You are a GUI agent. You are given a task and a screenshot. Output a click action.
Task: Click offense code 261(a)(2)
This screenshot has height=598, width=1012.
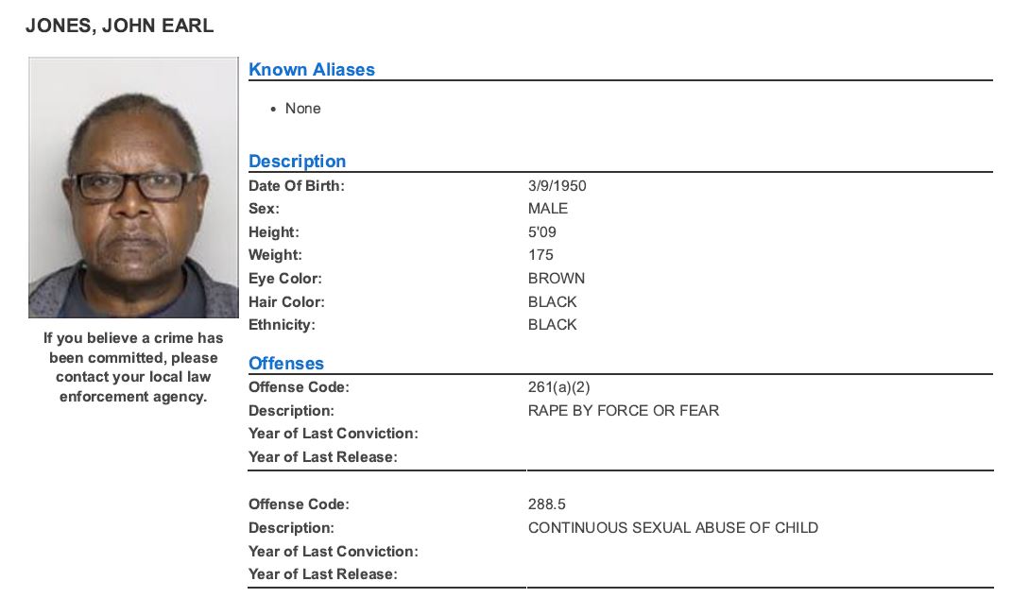click(x=559, y=387)
